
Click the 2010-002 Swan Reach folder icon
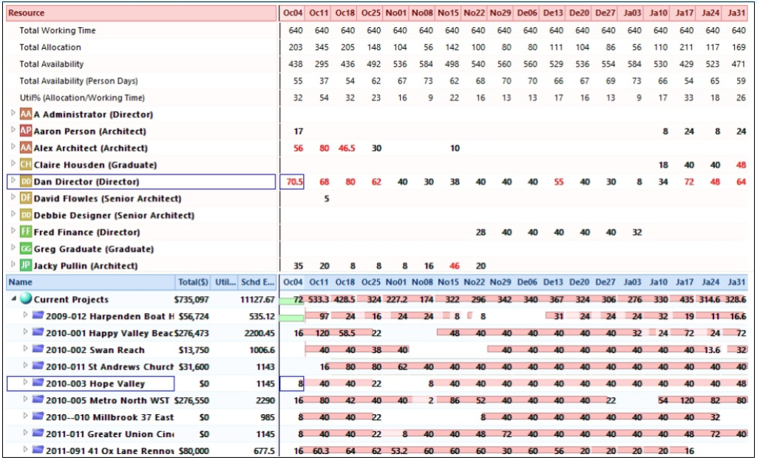(38, 349)
